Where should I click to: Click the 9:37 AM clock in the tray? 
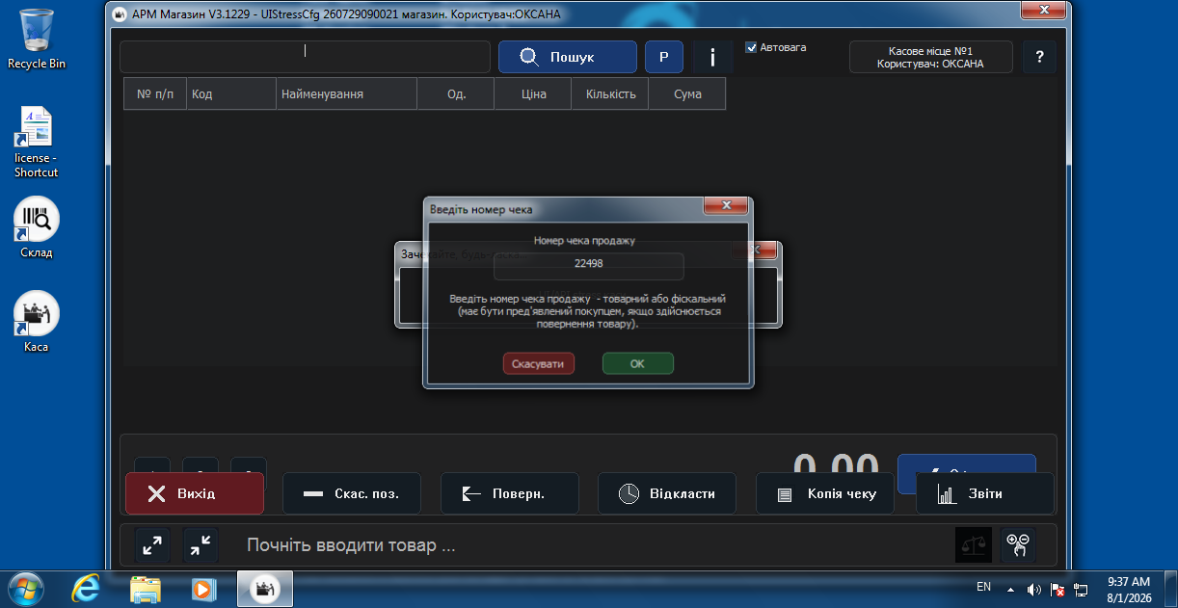tap(1129, 582)
